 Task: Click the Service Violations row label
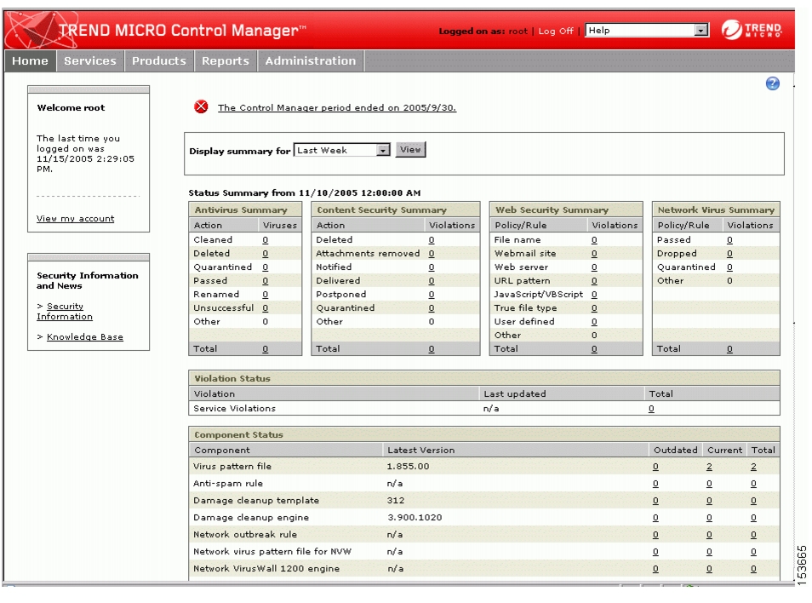coord(235,408)
